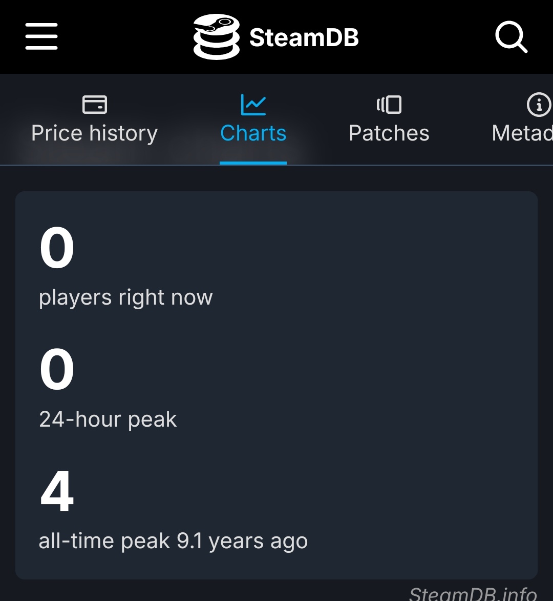This screenshot has width=553, height=601.
Task: Click the all-time peak number 4
Action: [57, 492]
